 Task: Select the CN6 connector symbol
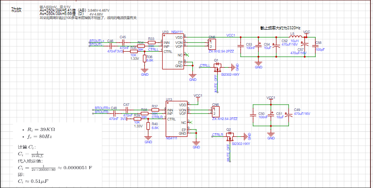[x=216, y=112]
